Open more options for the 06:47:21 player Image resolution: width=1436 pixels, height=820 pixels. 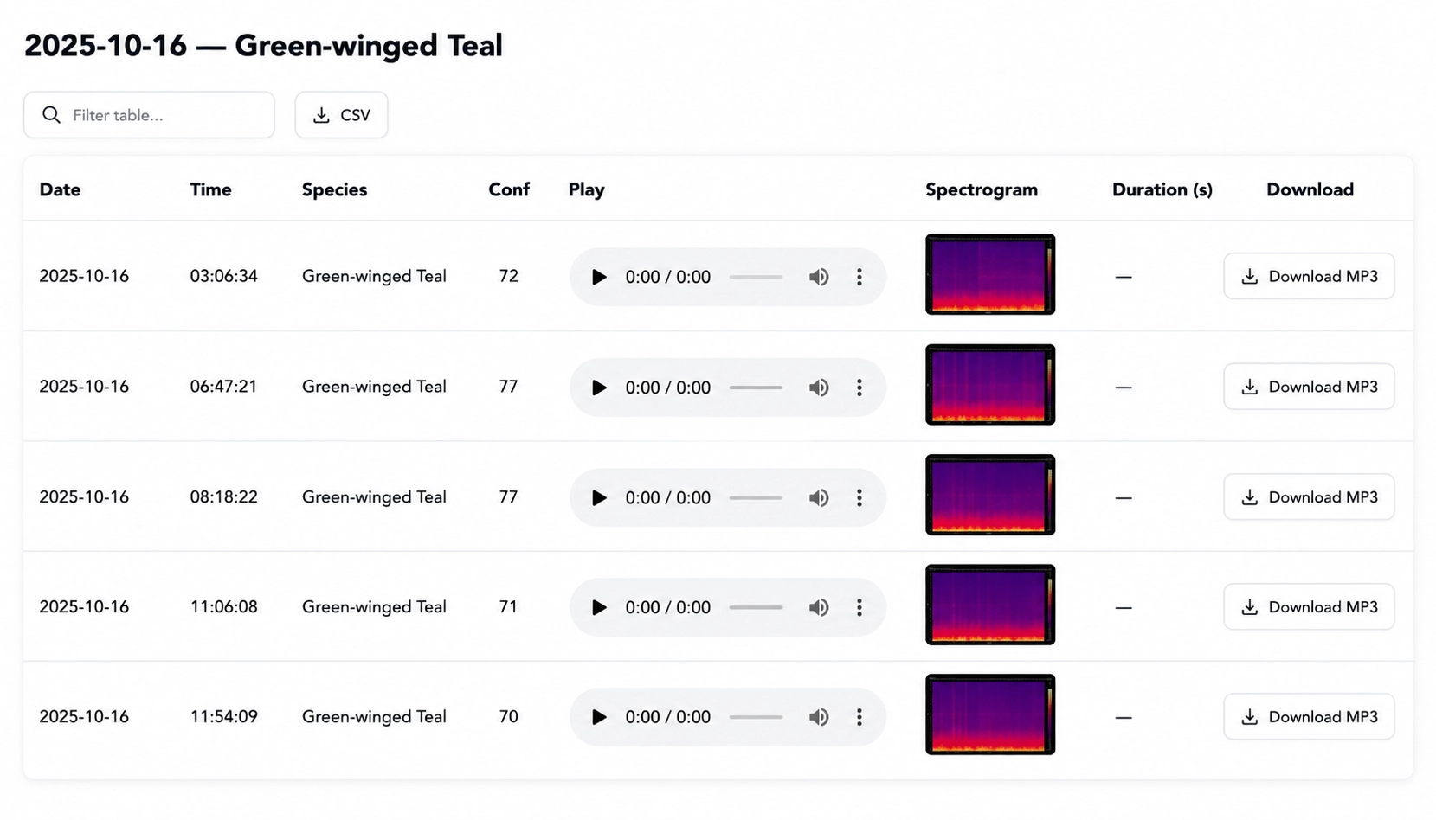[859, 388]
